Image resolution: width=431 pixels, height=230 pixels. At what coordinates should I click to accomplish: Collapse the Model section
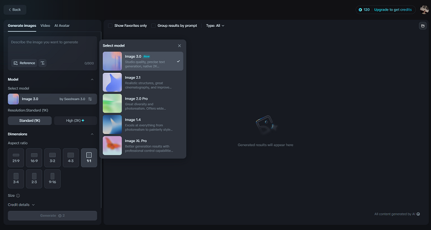pyautogui.click(x=92, y=79)
